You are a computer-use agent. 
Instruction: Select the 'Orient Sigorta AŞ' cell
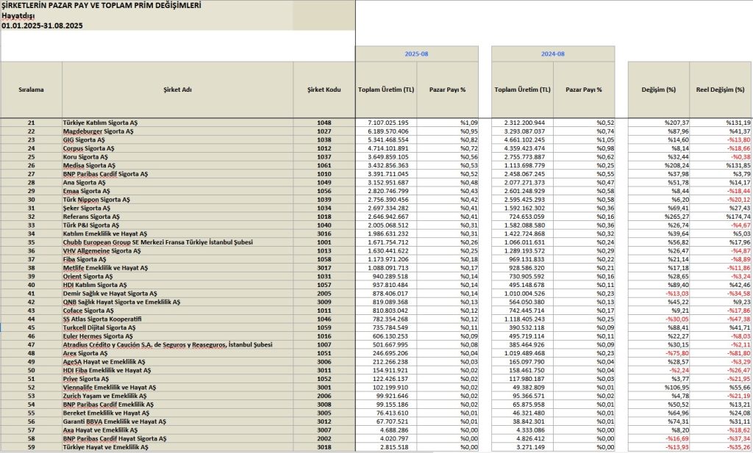(x=177, y=277)
